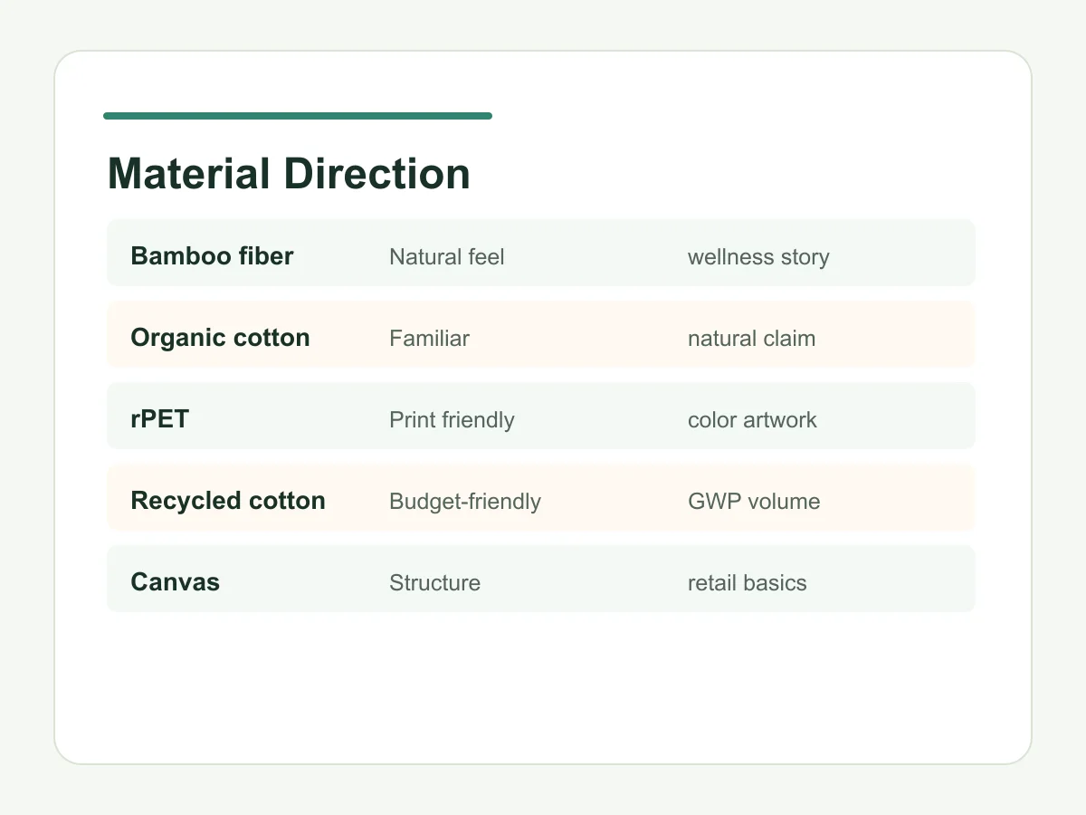Click the 'color artwork' cell
The width and height of the screenshot is (1086, 815).
pyautogui.click(x=752, y=420)
